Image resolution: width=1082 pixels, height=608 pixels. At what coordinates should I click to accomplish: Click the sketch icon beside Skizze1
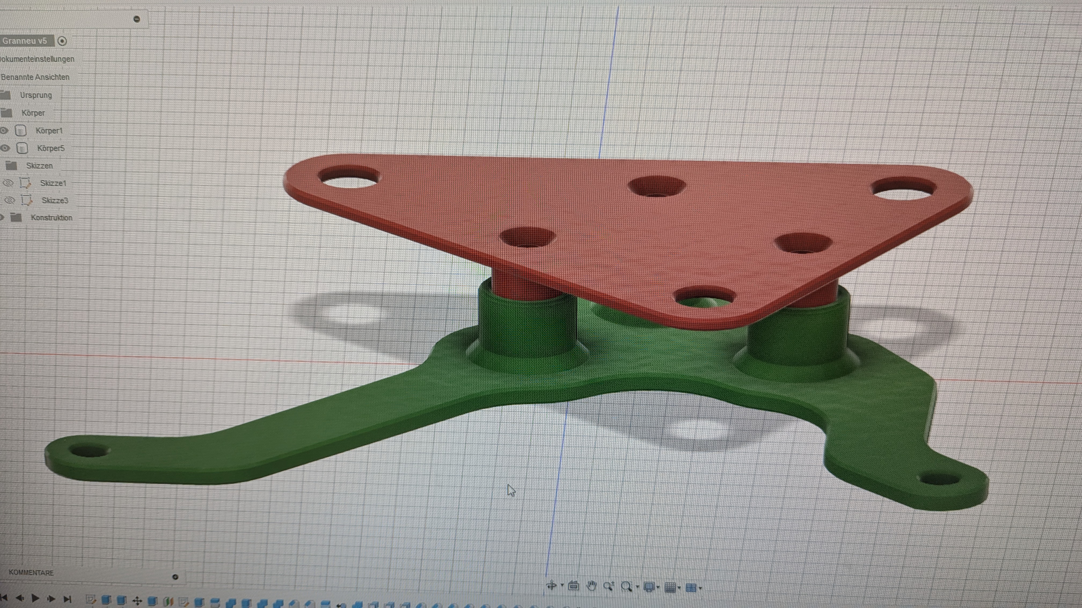click(x=25, y=183)
